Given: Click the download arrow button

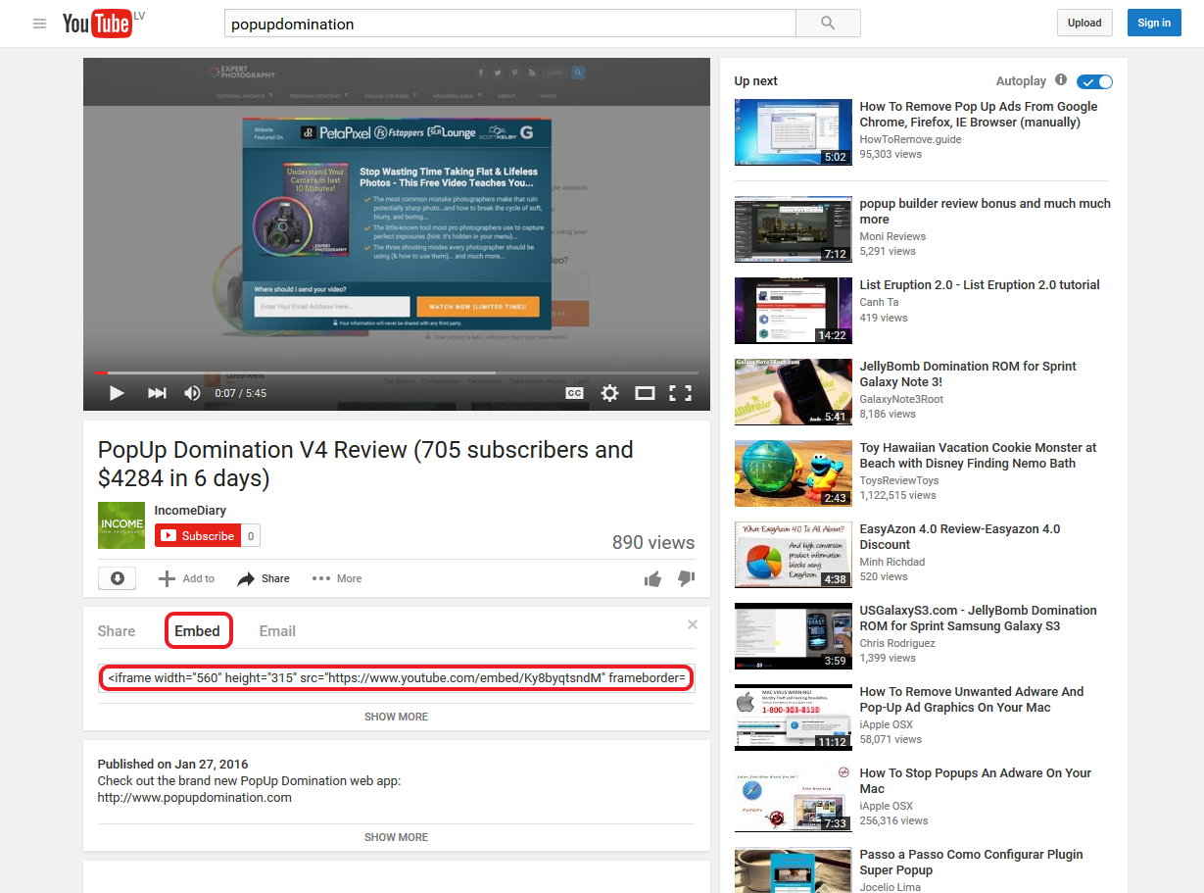Looking at the screenshot, I should pyautogui.click(x=117, y=578).
